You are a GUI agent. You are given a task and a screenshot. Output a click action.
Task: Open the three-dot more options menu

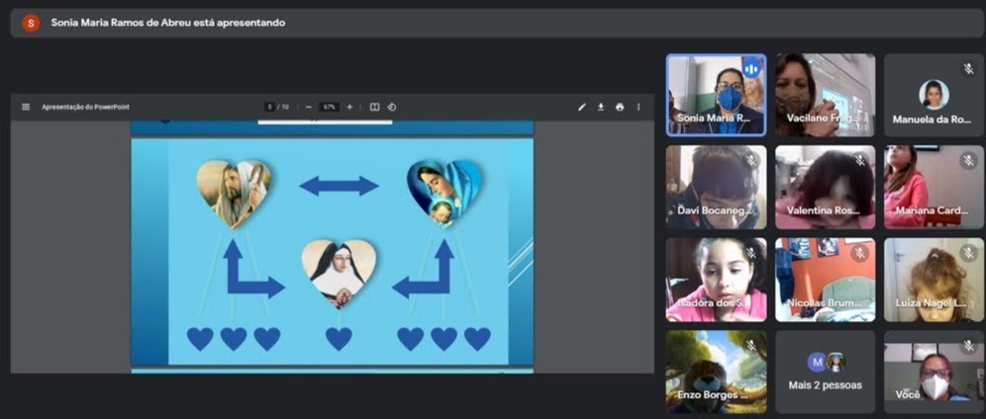pos(639,107)
